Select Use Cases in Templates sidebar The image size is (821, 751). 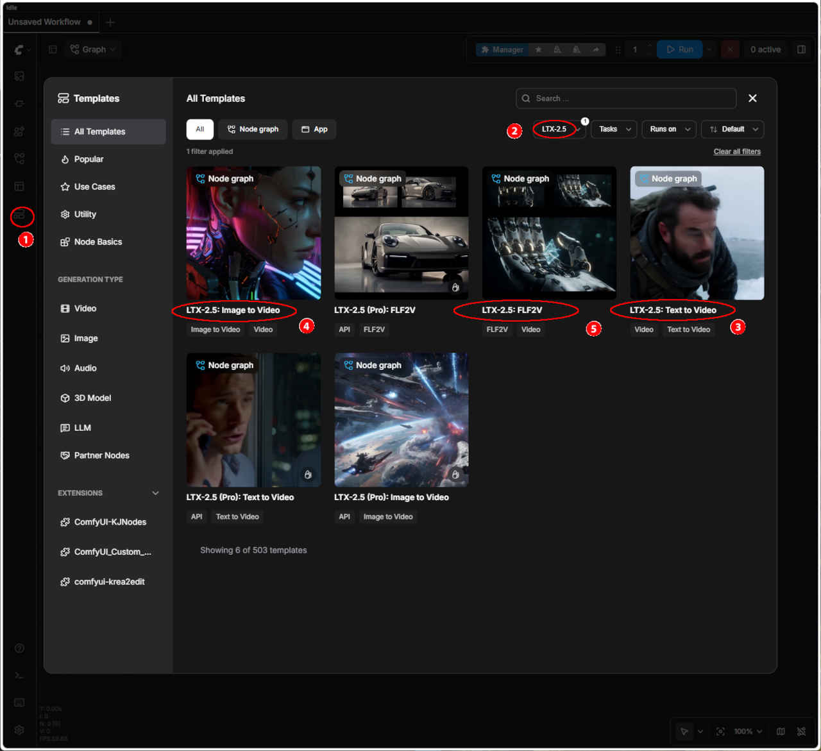tap(108, 187)
